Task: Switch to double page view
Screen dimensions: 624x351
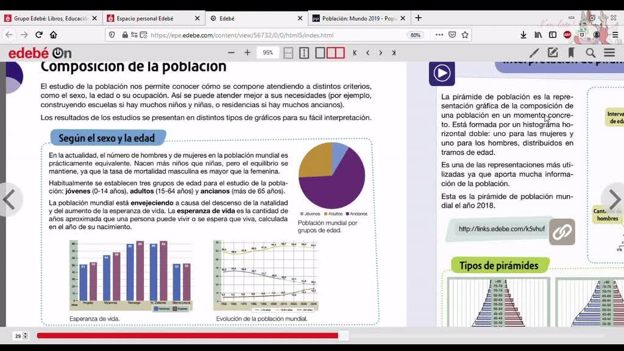Action: coord(336,53)
